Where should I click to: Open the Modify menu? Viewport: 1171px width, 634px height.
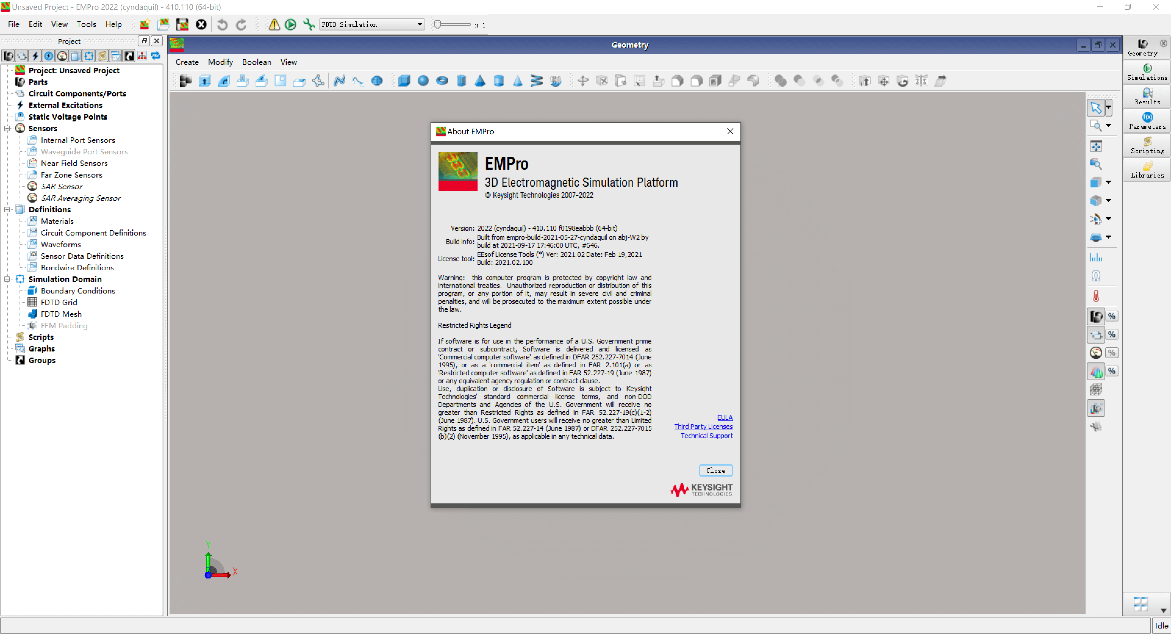click(x=220, y=62)
